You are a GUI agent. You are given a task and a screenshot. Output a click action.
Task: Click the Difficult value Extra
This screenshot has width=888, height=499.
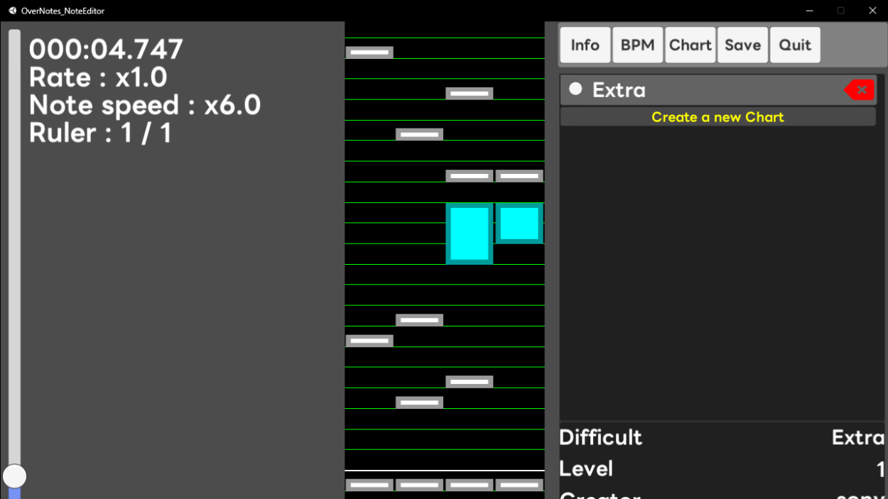point(857,437)
